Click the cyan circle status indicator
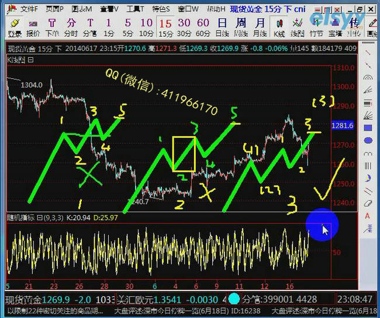The width and height of the screenshot is (380, 318). pos(234,299)
